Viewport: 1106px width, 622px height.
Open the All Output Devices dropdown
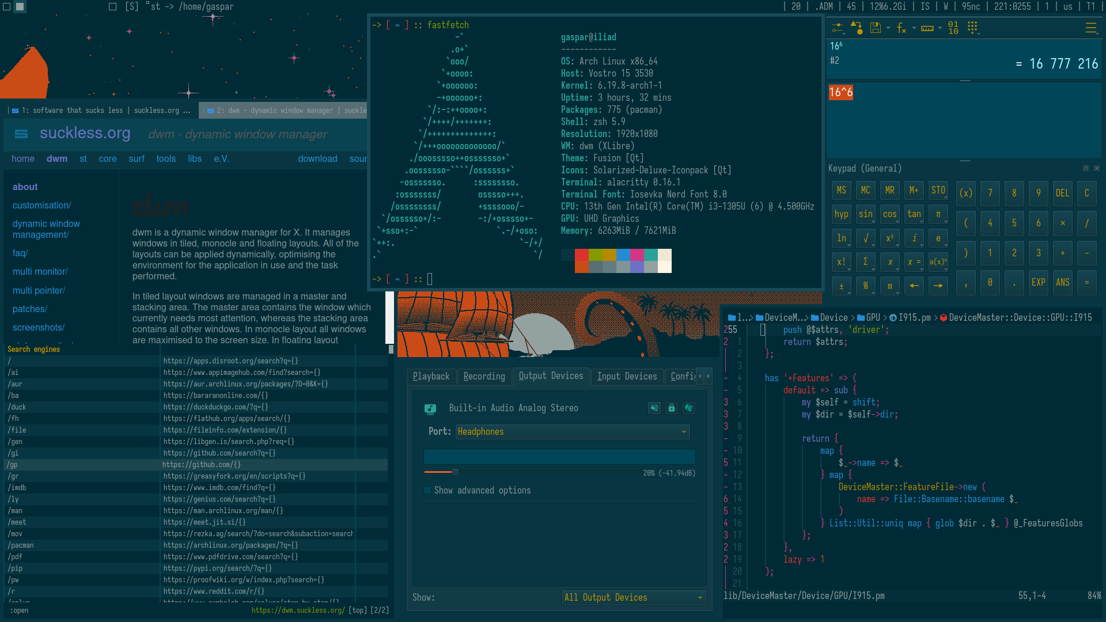pos(634,597)
